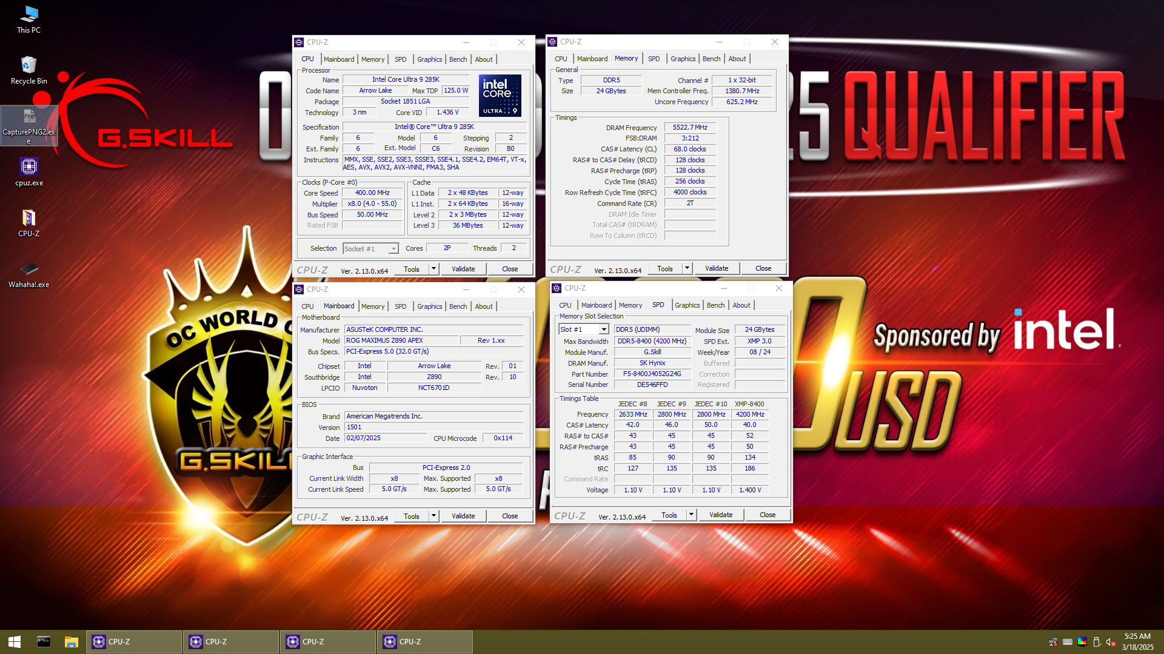1164x654 pixels.
Task: Open File Explorer from the taskbar
Action: 72,642
